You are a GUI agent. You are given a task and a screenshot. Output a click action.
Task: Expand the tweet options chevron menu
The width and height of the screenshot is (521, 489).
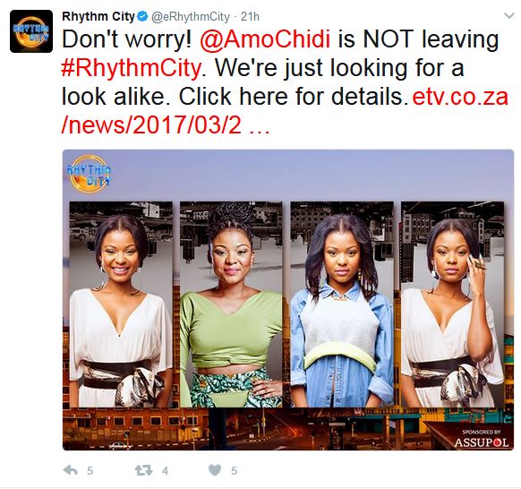click(x=509, y=15)
